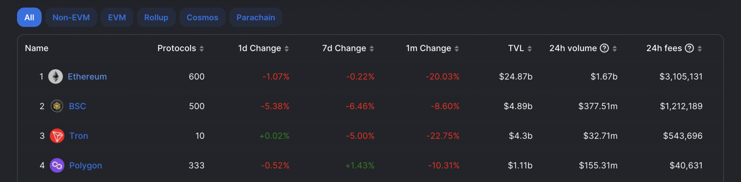Select the All chains filter
This screenshot has height=182, width=741.
[29, 17]
